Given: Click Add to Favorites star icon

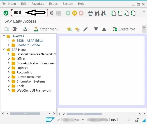Looking at the screenshot, I should (69, 29).
